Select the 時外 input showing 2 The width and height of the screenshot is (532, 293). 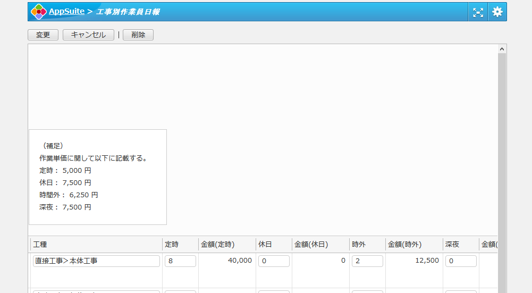point(367,261)
